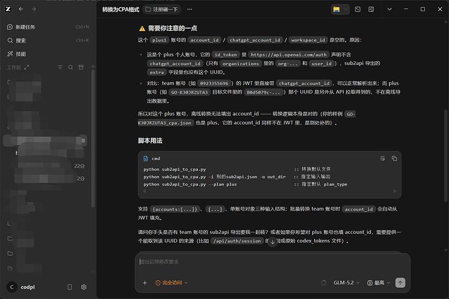Toggle the right side panel icon
The image size is (449, 299).
click(x=371, y=10)
